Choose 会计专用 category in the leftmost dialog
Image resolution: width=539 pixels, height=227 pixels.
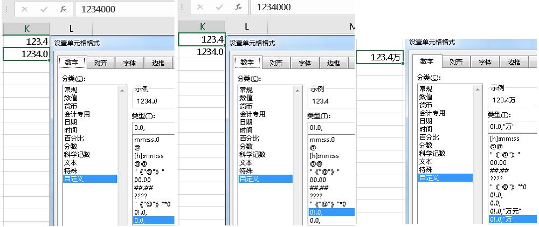point(90,114)
